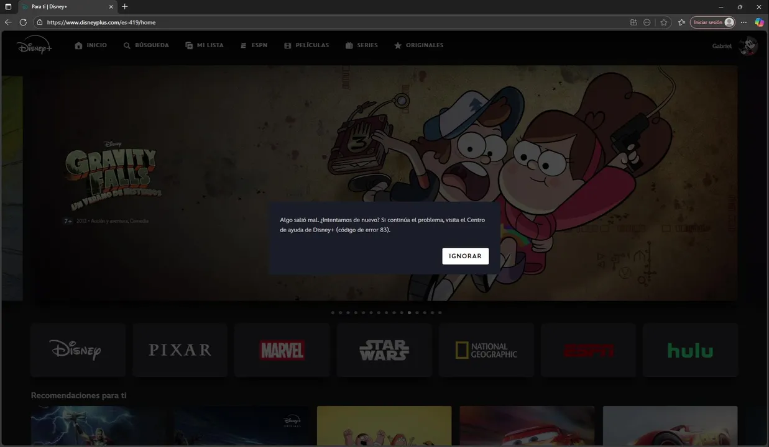
Task: Click the tab actions icon at window corner
Action: click(x=8, y=7)
